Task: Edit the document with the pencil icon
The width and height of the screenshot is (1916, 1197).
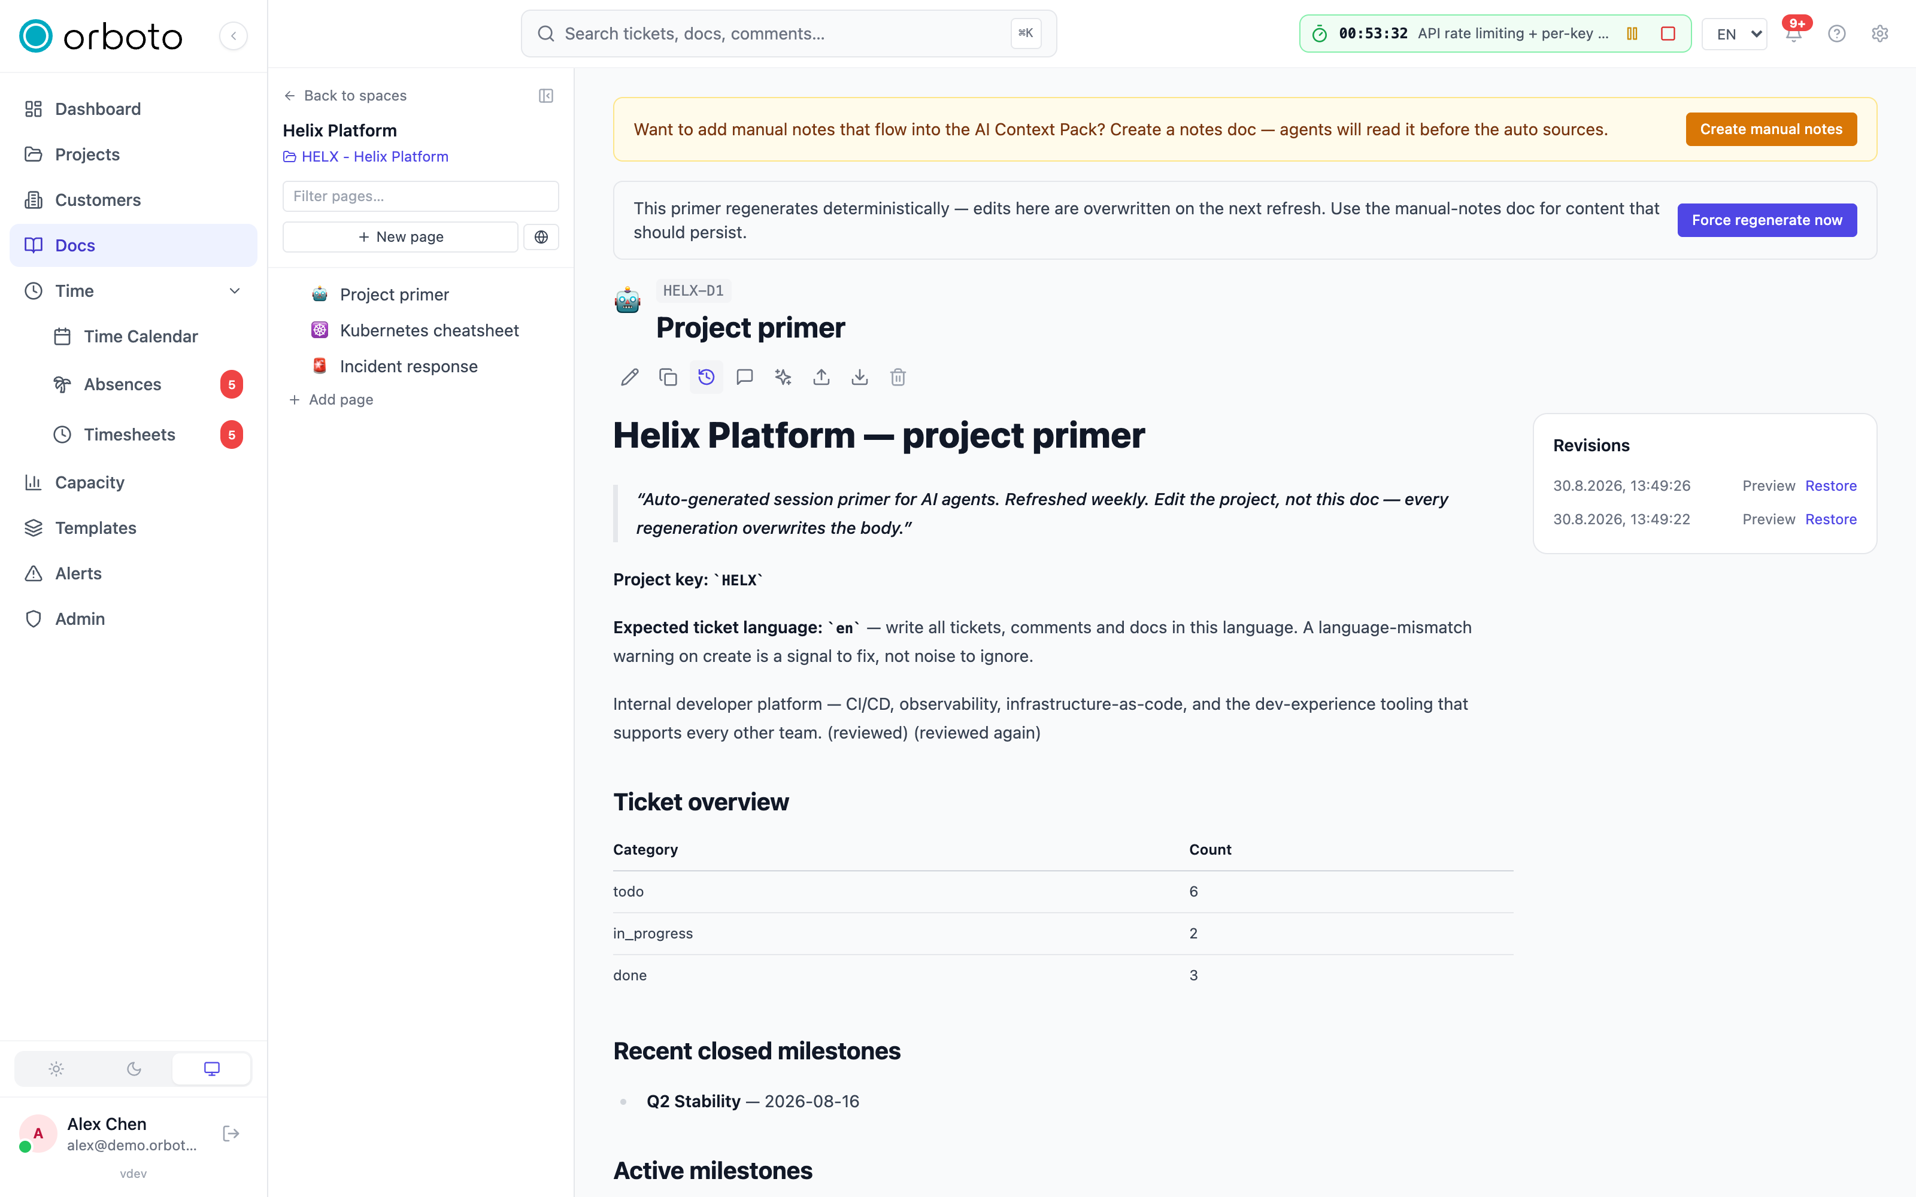Action: pos(629,378)
